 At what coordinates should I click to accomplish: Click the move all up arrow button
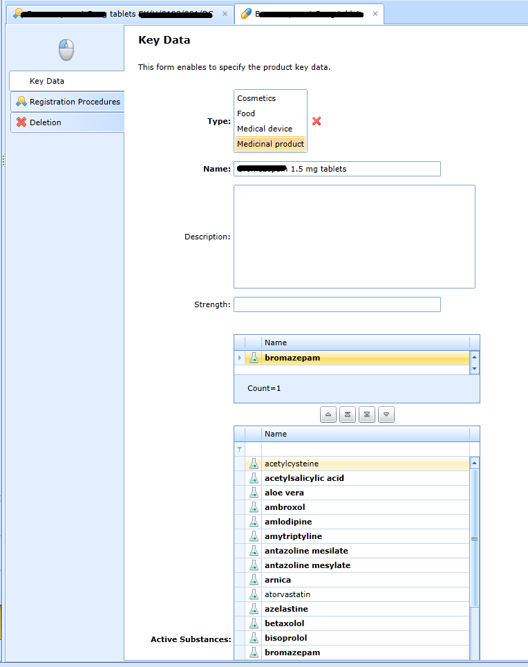pos(348,414)
